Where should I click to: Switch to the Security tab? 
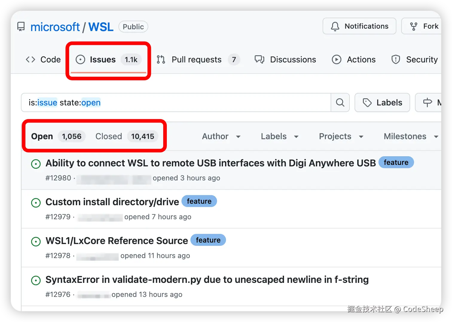(415, 59)
